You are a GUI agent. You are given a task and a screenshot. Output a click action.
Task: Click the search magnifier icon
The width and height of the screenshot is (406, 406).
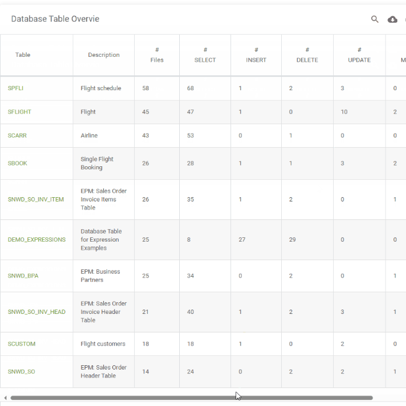click(x=374, y=19)
